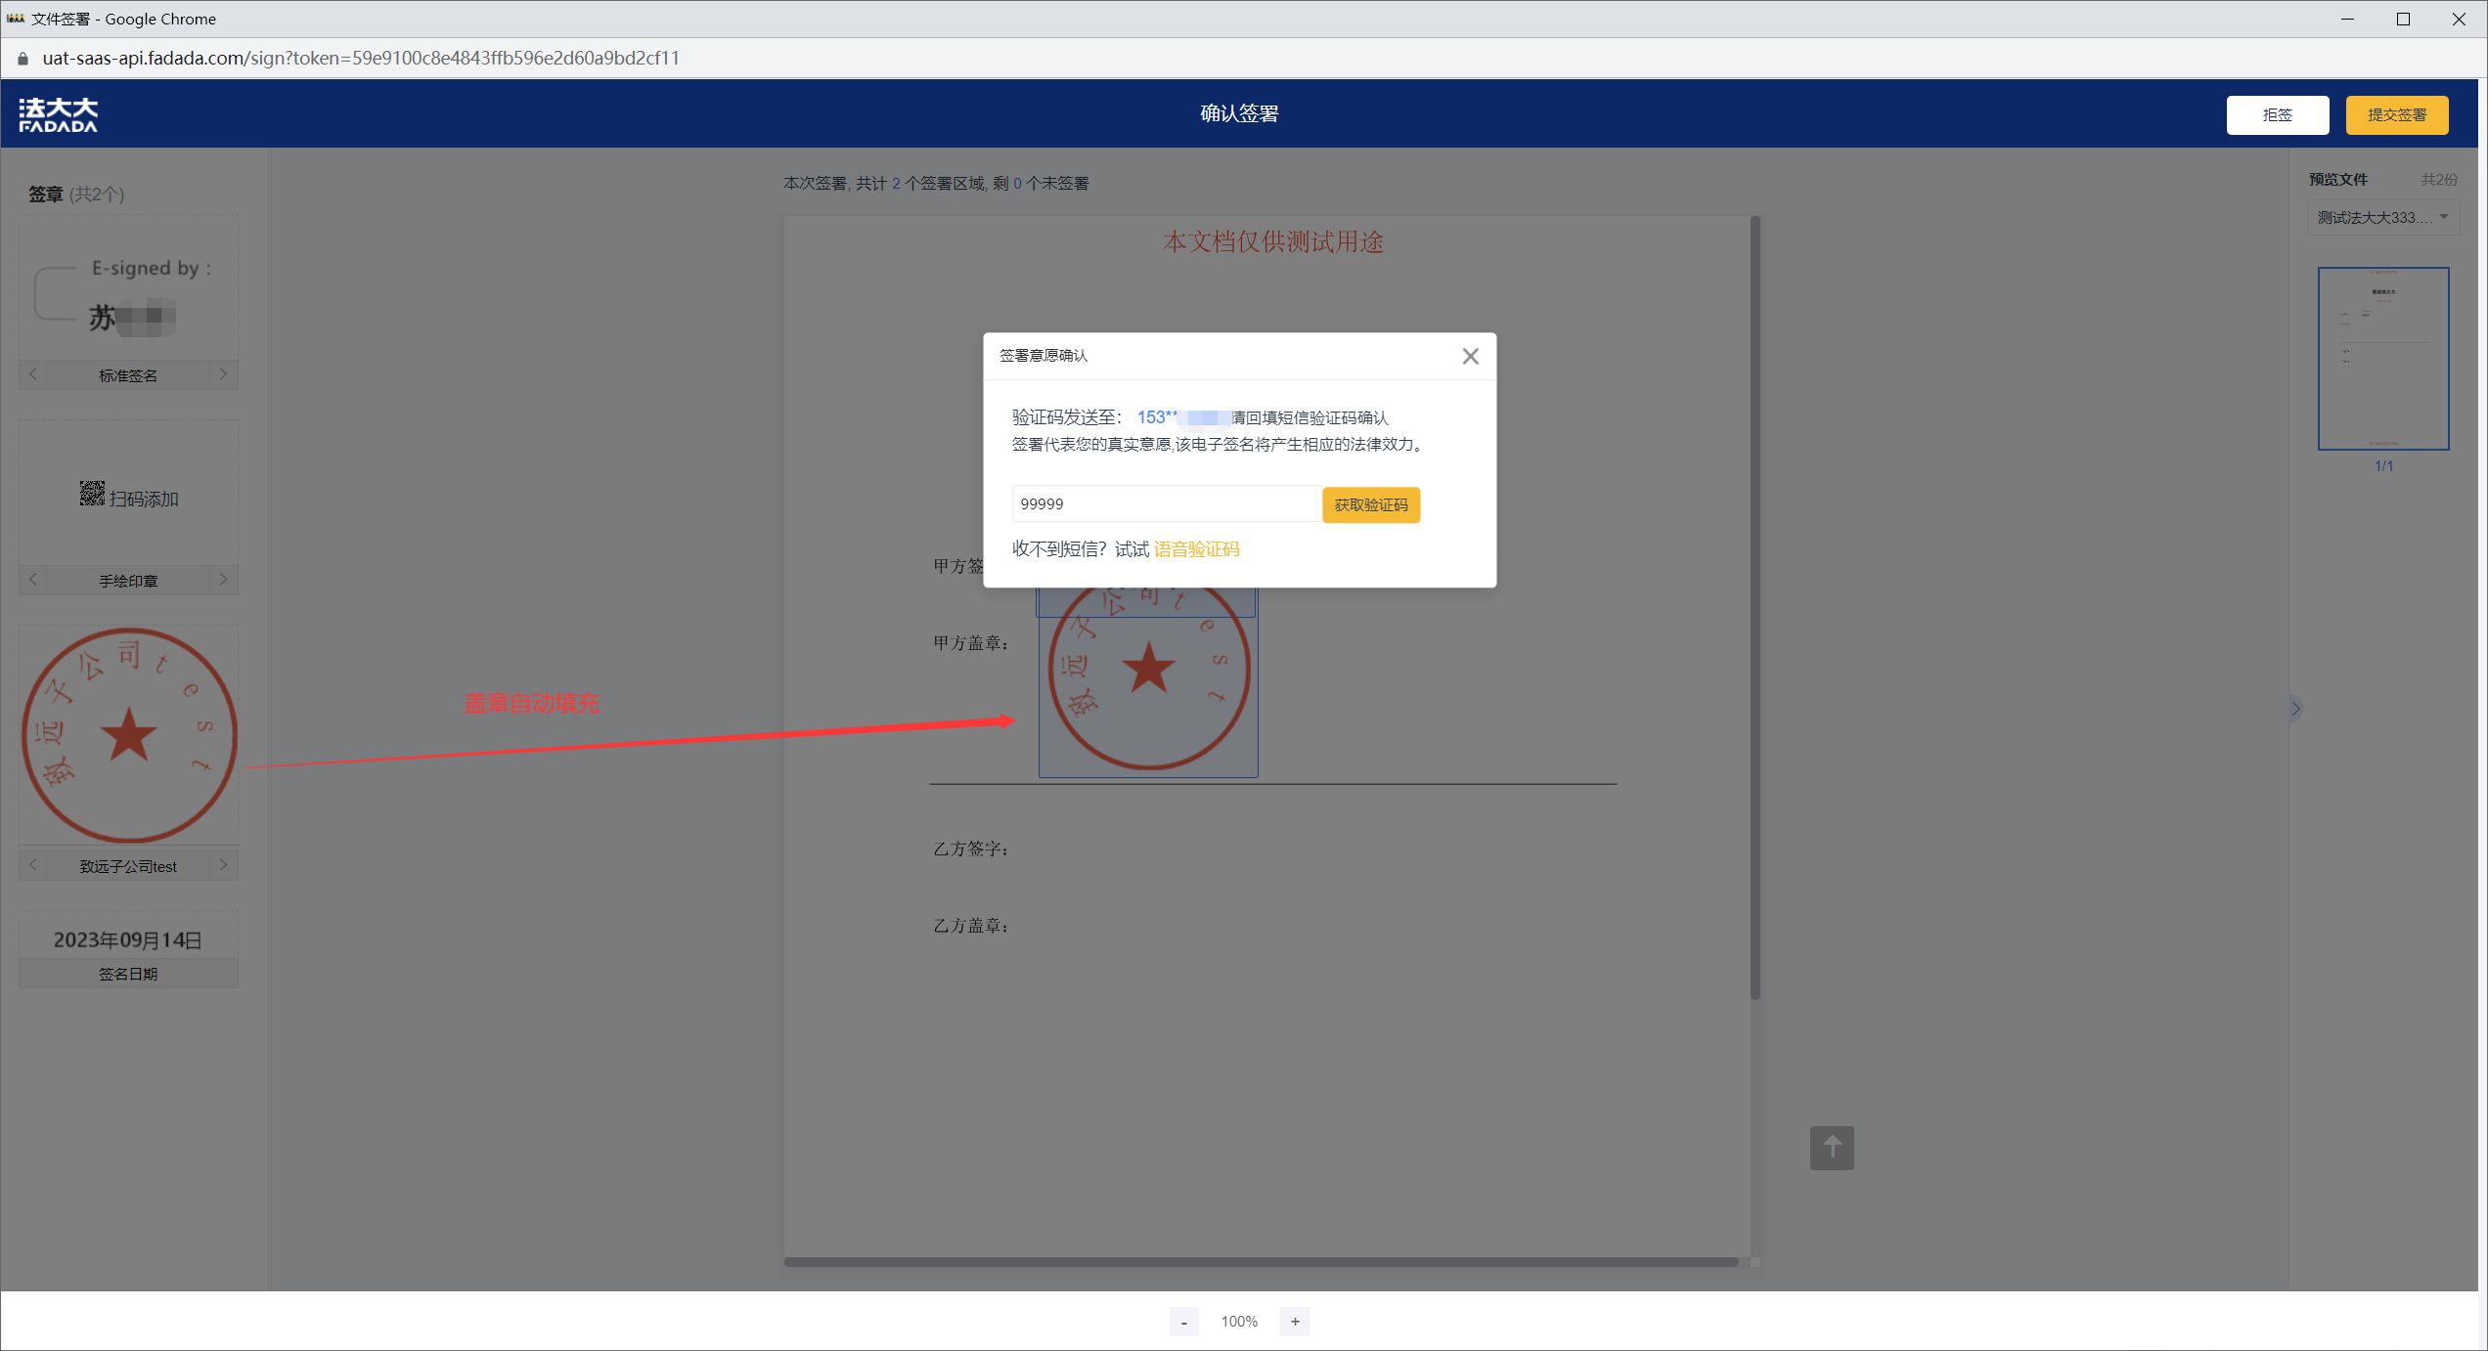Zoom out with the minus button
This screenshot has width=2488, height=1351.
click(x=1183, y=1322)
